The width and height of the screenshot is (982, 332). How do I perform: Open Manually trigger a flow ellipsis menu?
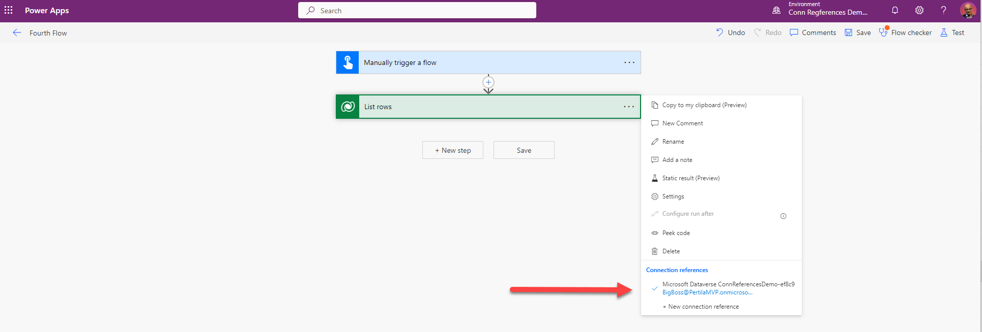[x=629, y=62]
